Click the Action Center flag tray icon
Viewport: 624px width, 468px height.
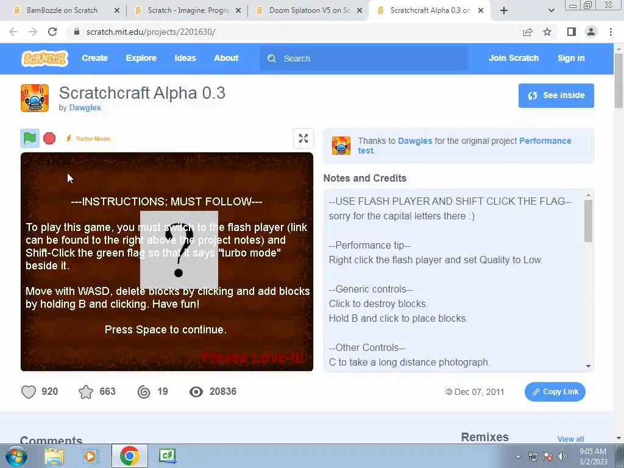coord(548,456)
